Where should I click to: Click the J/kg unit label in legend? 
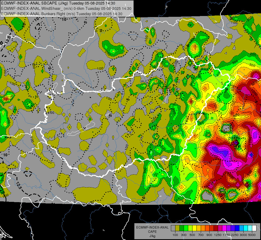click(x=152, y=236)
